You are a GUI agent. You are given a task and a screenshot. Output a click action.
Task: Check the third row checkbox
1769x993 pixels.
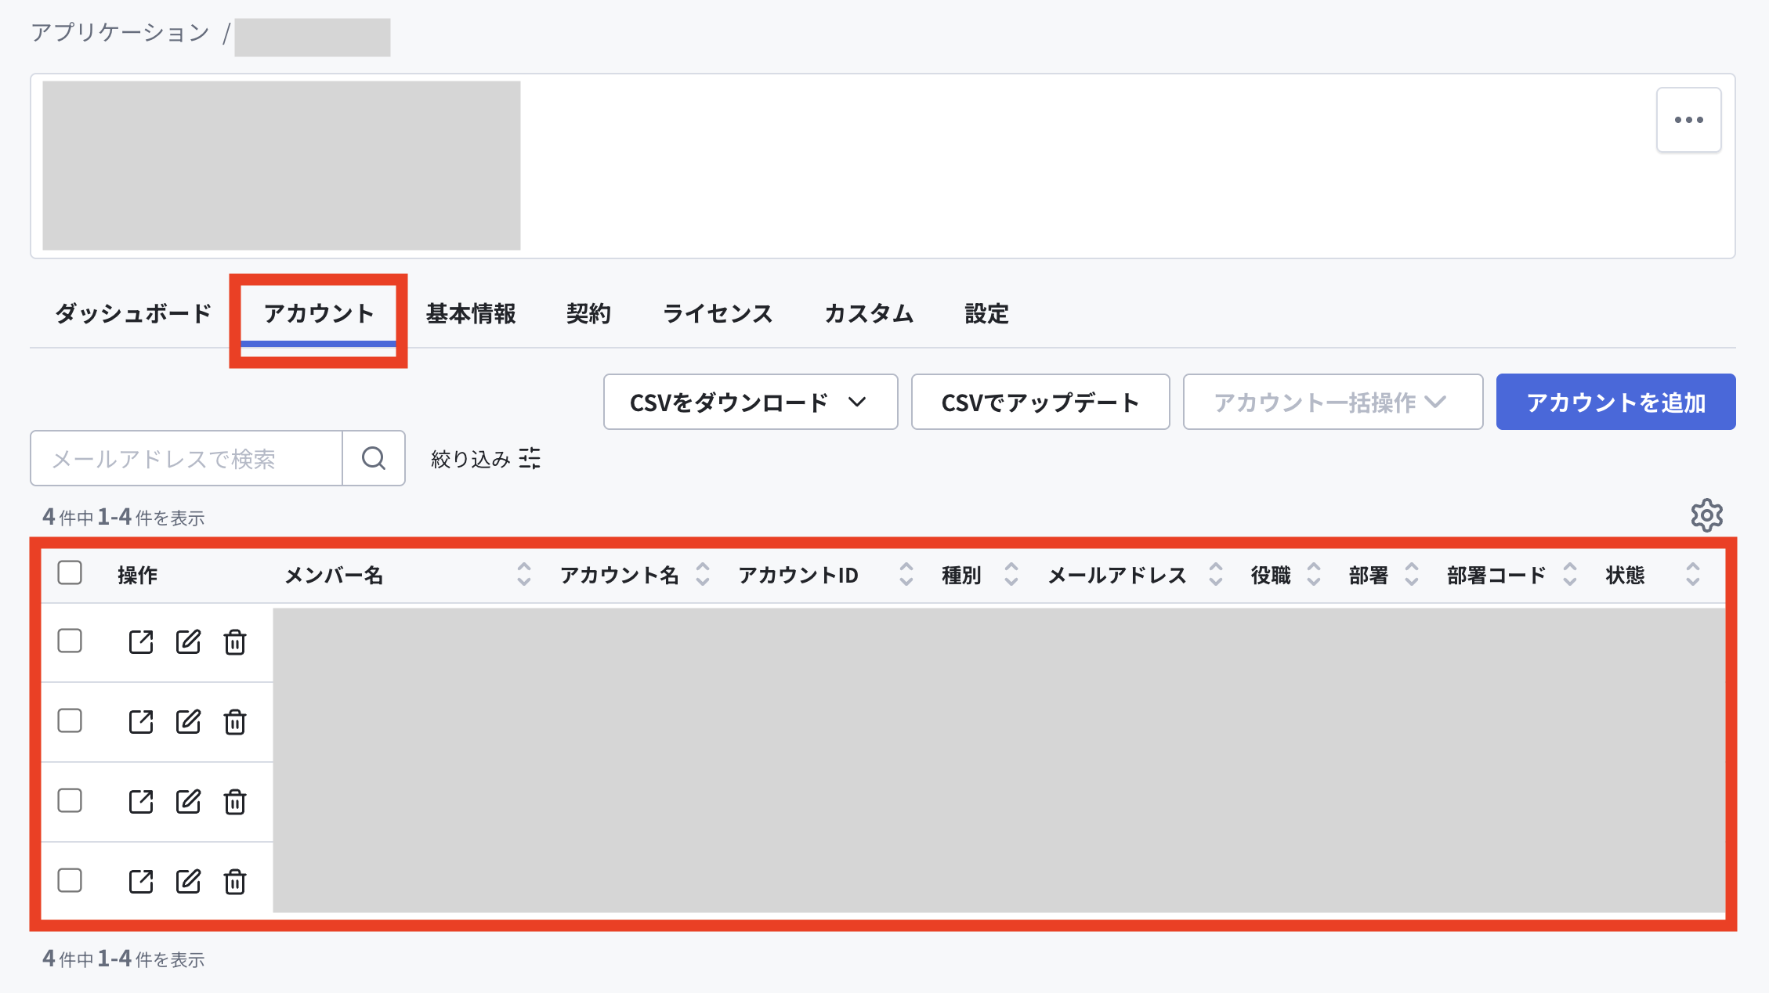tap(70, 800)
